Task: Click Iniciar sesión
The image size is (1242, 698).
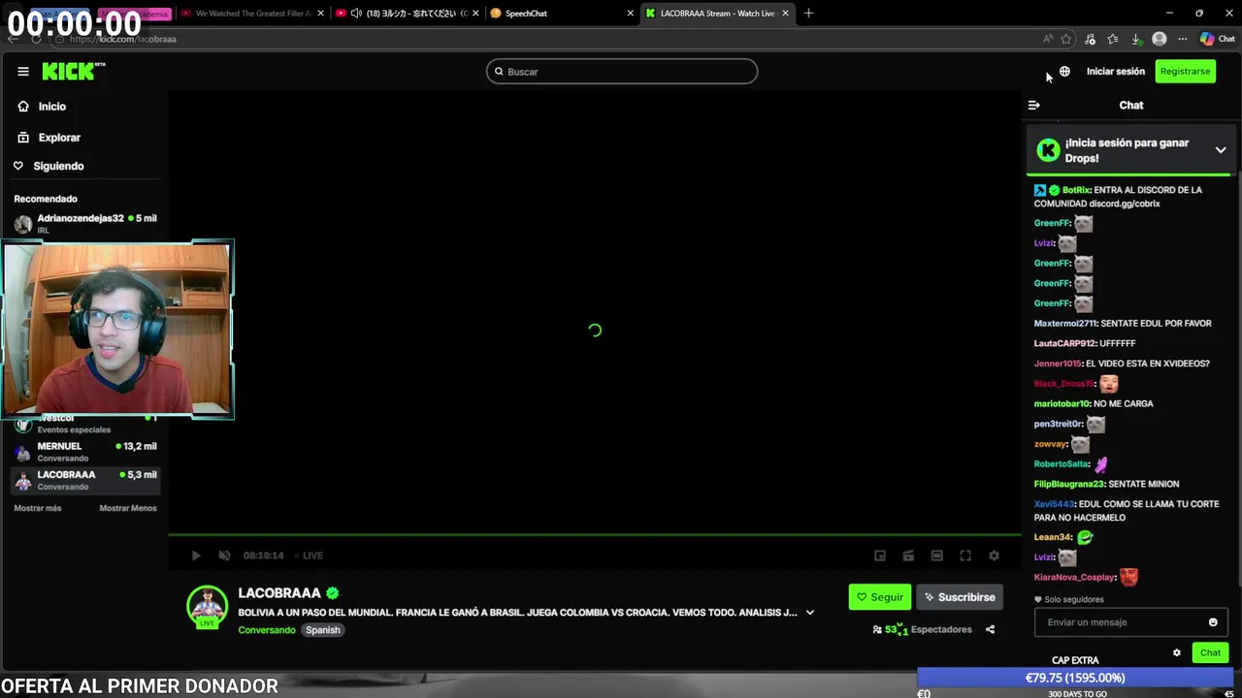Action: [1116, 71]
